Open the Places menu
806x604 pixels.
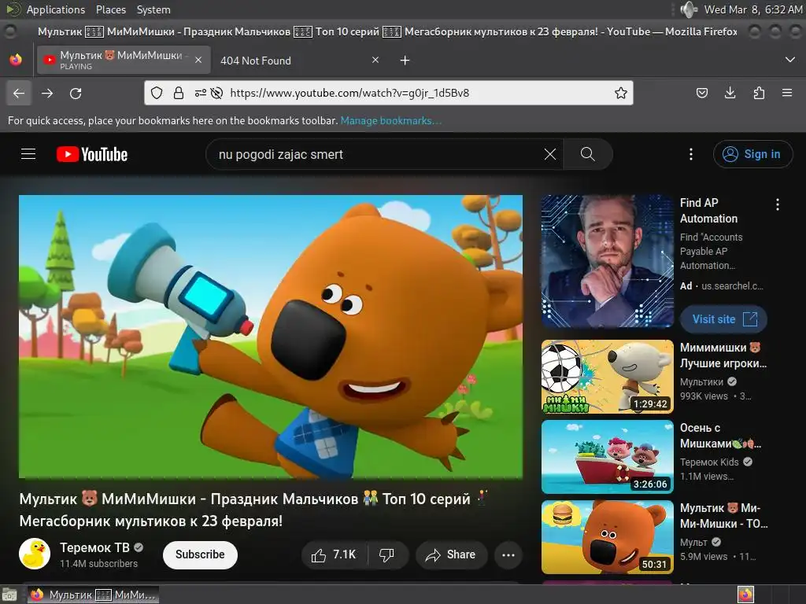tap(110, 9)
